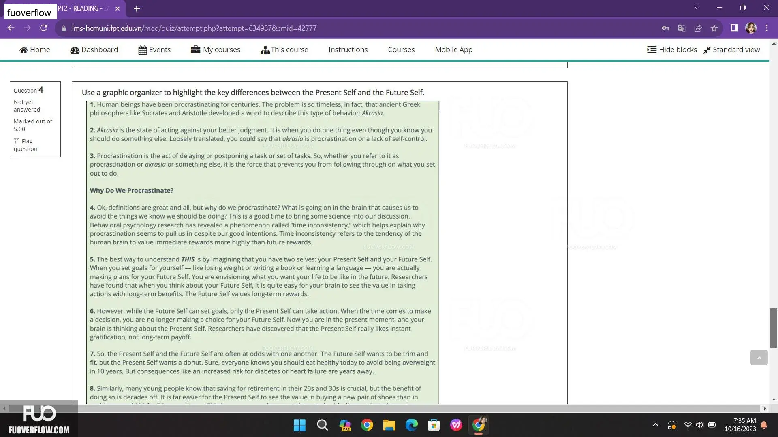This screenshot has width=778, height=437.
Task: Open Mobile App link in navigation
Action: [x=453, y=50]
